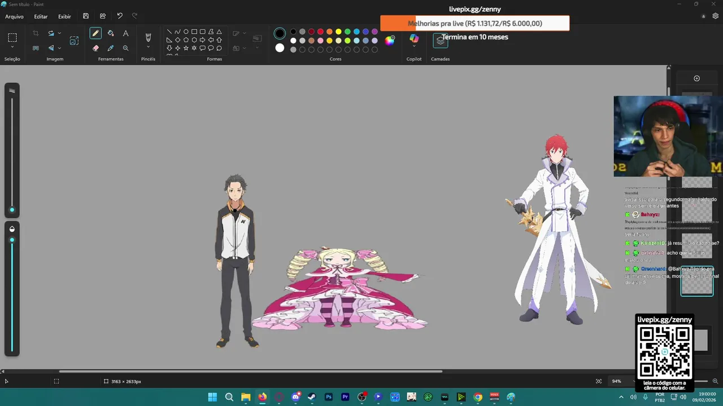The height and width of the screenshot is (406, 723).
Task: Select the Magnifier tool
Action: tap(125, 48)
